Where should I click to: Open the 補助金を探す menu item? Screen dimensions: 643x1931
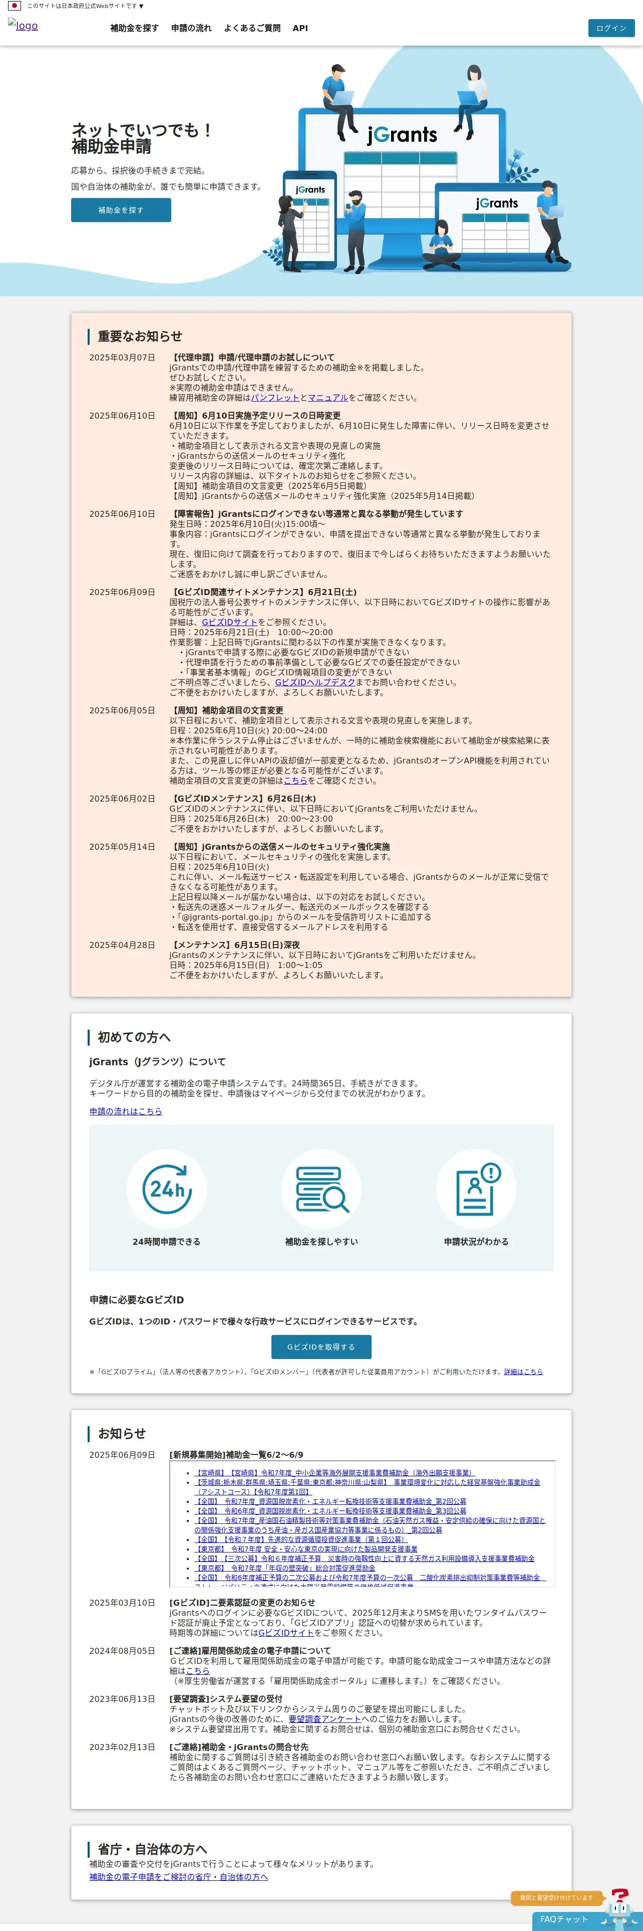coord(134,28)
